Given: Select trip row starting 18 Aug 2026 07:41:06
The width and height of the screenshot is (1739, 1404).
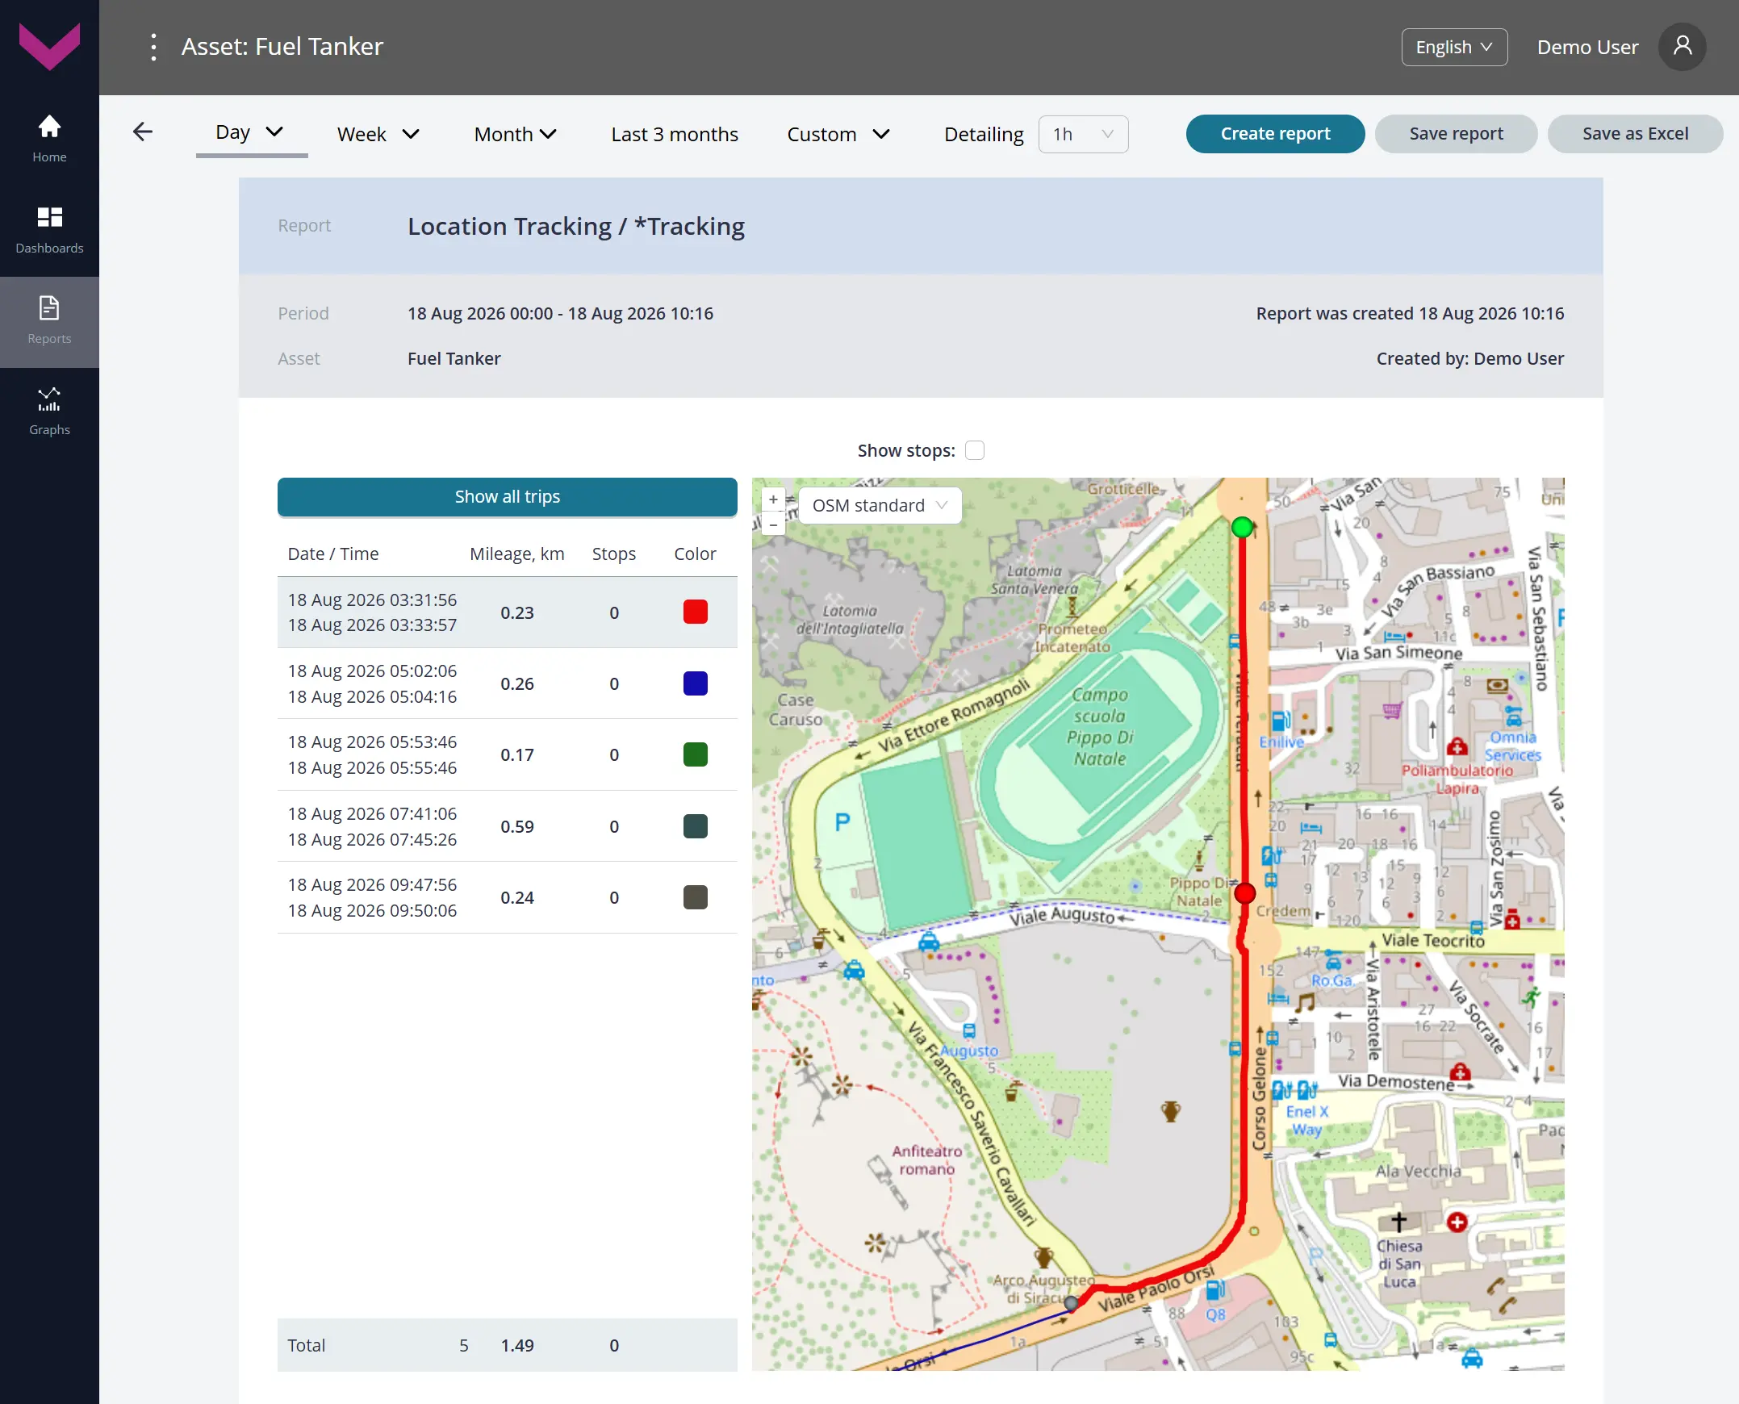Looking at the screenshot, I should (x=507, y=826).
